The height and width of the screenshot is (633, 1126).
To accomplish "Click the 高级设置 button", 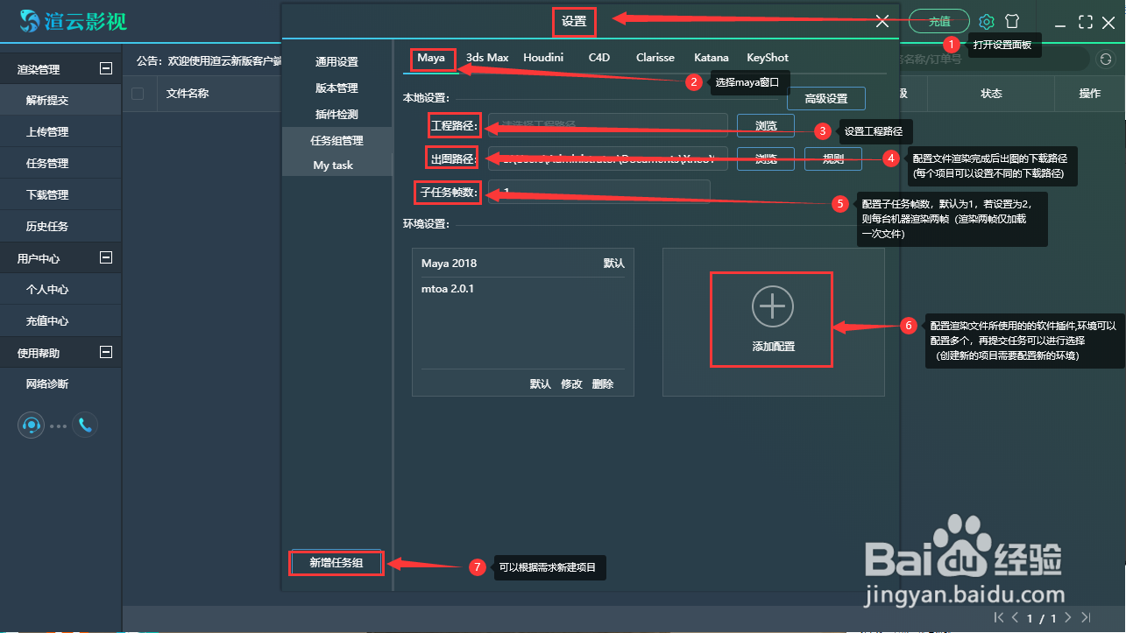I will click(826, 99).
